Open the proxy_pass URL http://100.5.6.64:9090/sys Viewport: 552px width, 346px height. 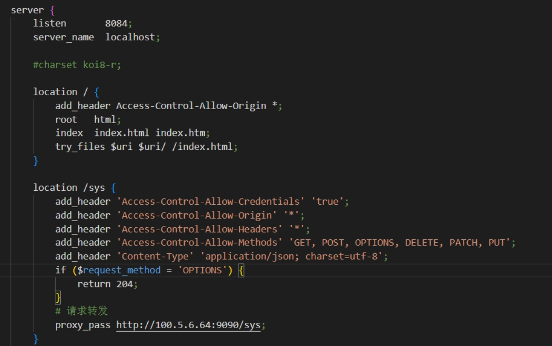click(x=188, y=325)
